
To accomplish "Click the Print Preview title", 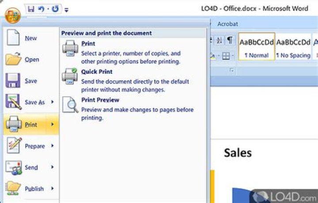I will coord(100,100).
